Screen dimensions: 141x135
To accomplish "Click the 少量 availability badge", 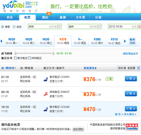I will (109, 79).
